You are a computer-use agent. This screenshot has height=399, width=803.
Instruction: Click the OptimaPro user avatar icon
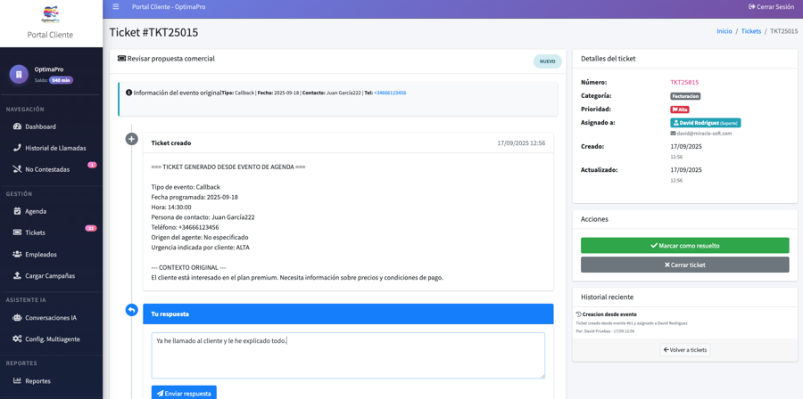pyautogui.click(x=19, y=75)
